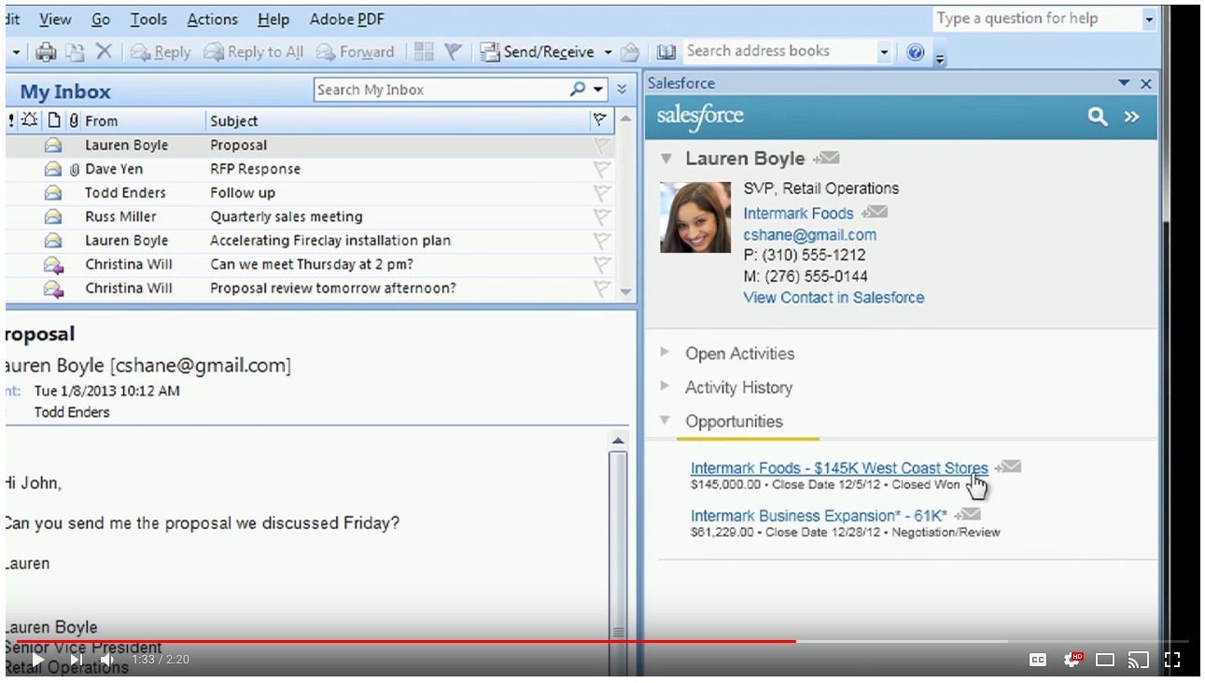Click the Salesforce search magnifier icon
Screen dimensions: 1205x683
(x=1098, y=117)
